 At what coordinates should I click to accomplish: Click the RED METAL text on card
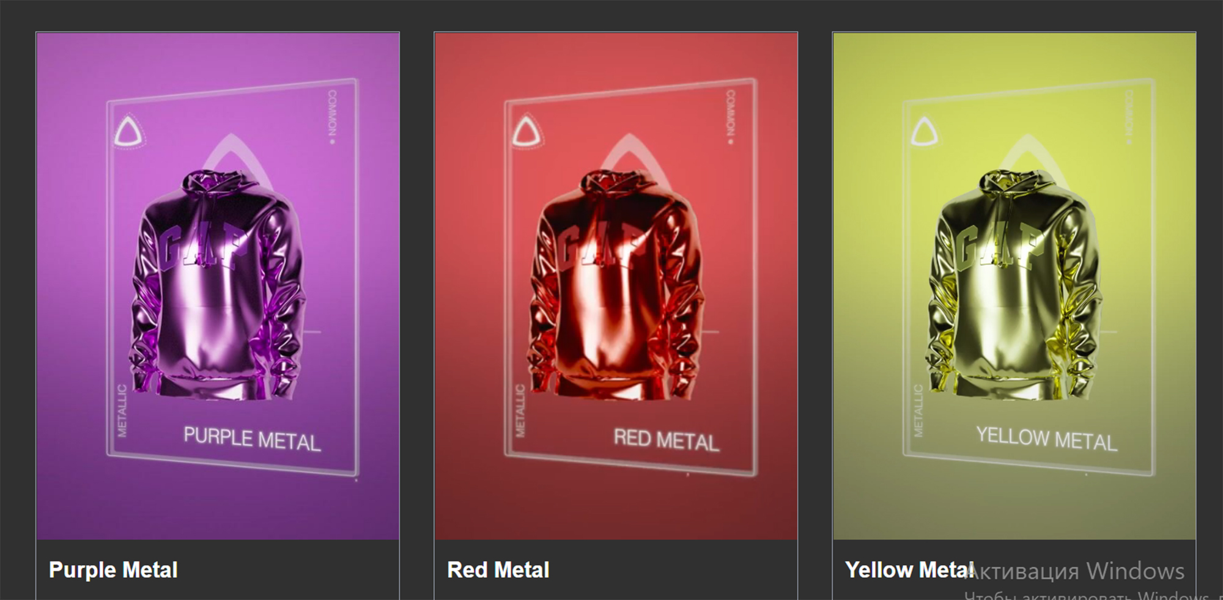point(667,440)
